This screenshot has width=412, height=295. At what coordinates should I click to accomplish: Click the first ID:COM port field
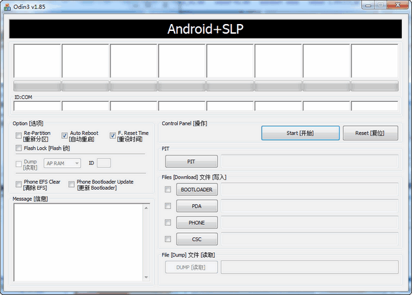(x=36, y=106)
